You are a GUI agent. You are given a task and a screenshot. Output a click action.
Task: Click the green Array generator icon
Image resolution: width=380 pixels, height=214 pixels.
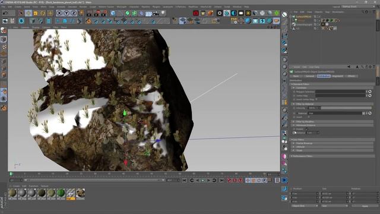135,13
